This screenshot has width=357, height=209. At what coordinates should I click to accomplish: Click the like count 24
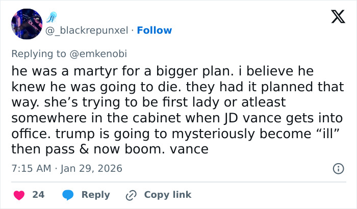tap(38, 195)
